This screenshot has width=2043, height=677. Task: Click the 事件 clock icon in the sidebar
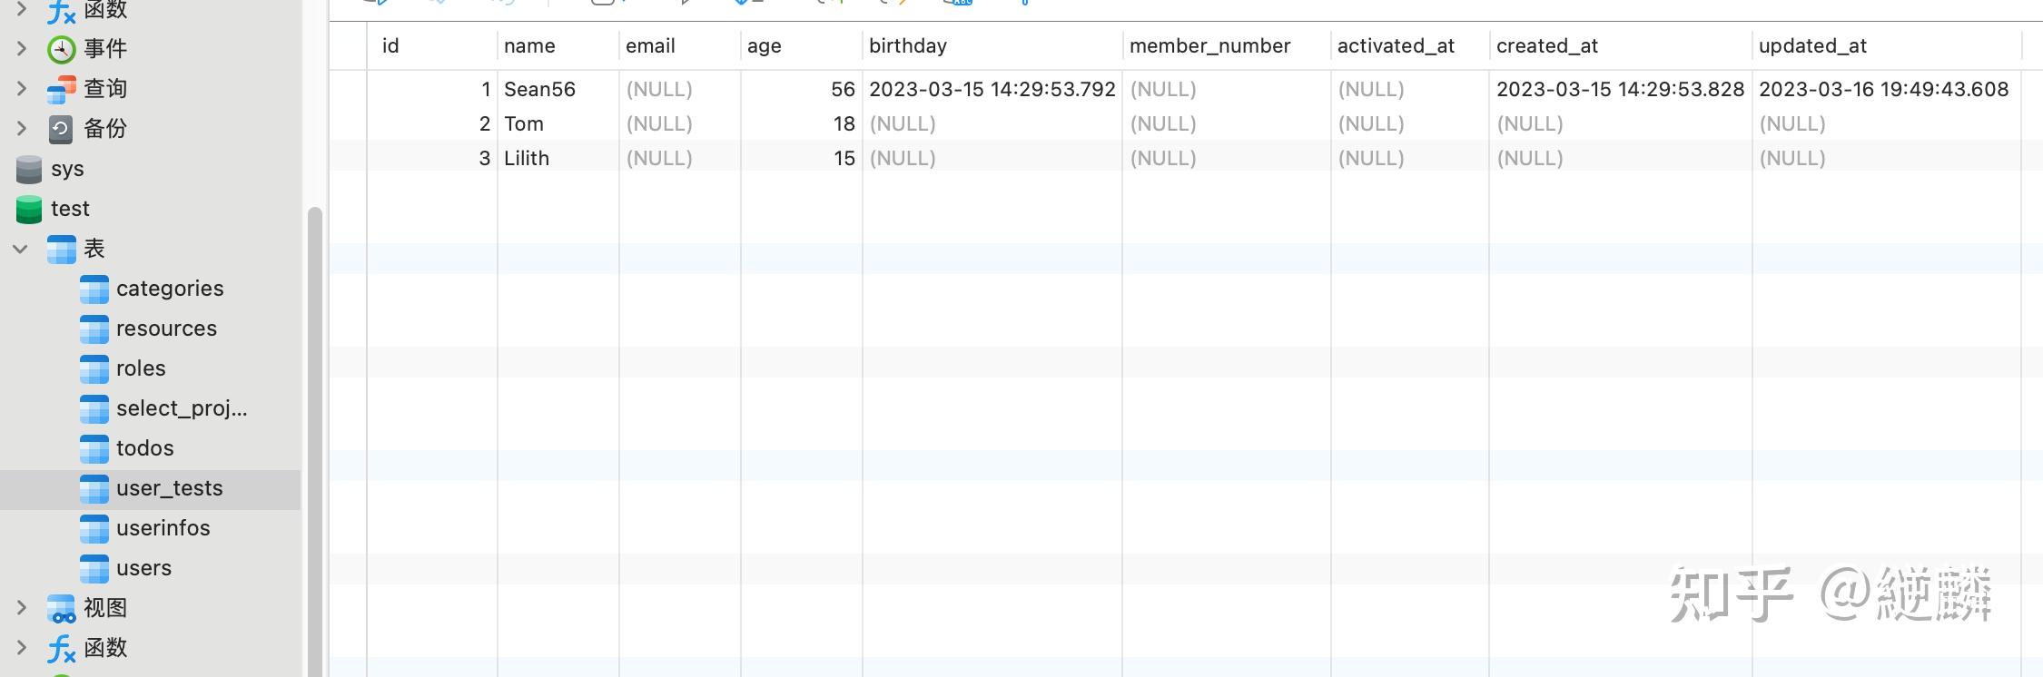click(61, 49)
